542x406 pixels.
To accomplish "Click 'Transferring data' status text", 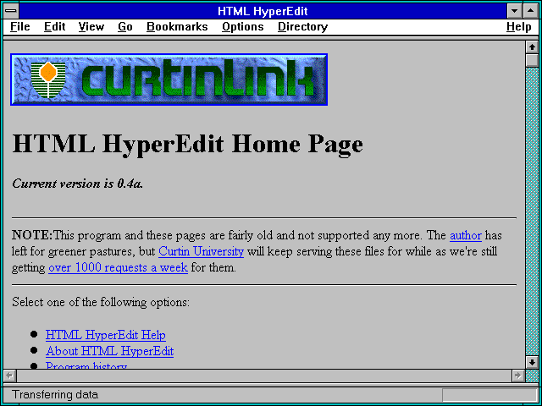I will click(x=55, y=395).
